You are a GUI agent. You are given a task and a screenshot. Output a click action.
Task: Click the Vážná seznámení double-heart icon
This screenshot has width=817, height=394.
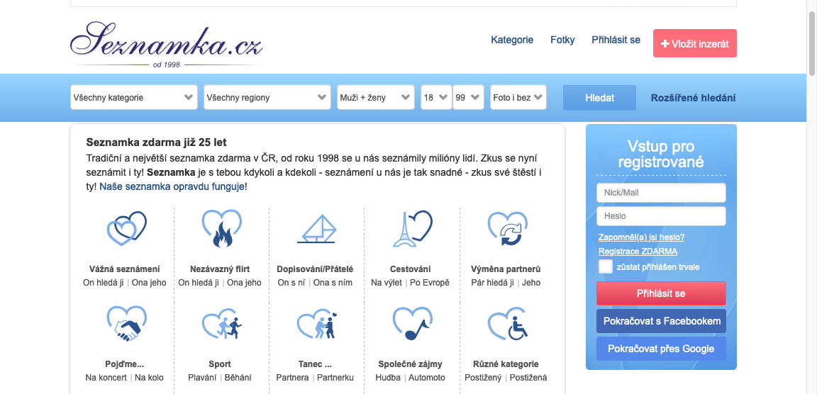click(126, 228)
